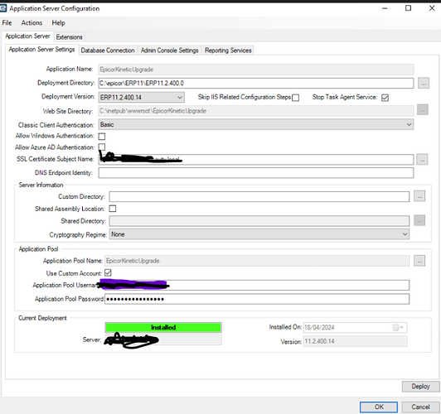
Task: Switch to the Database Connection tab
Action: (x=108, y=51)
